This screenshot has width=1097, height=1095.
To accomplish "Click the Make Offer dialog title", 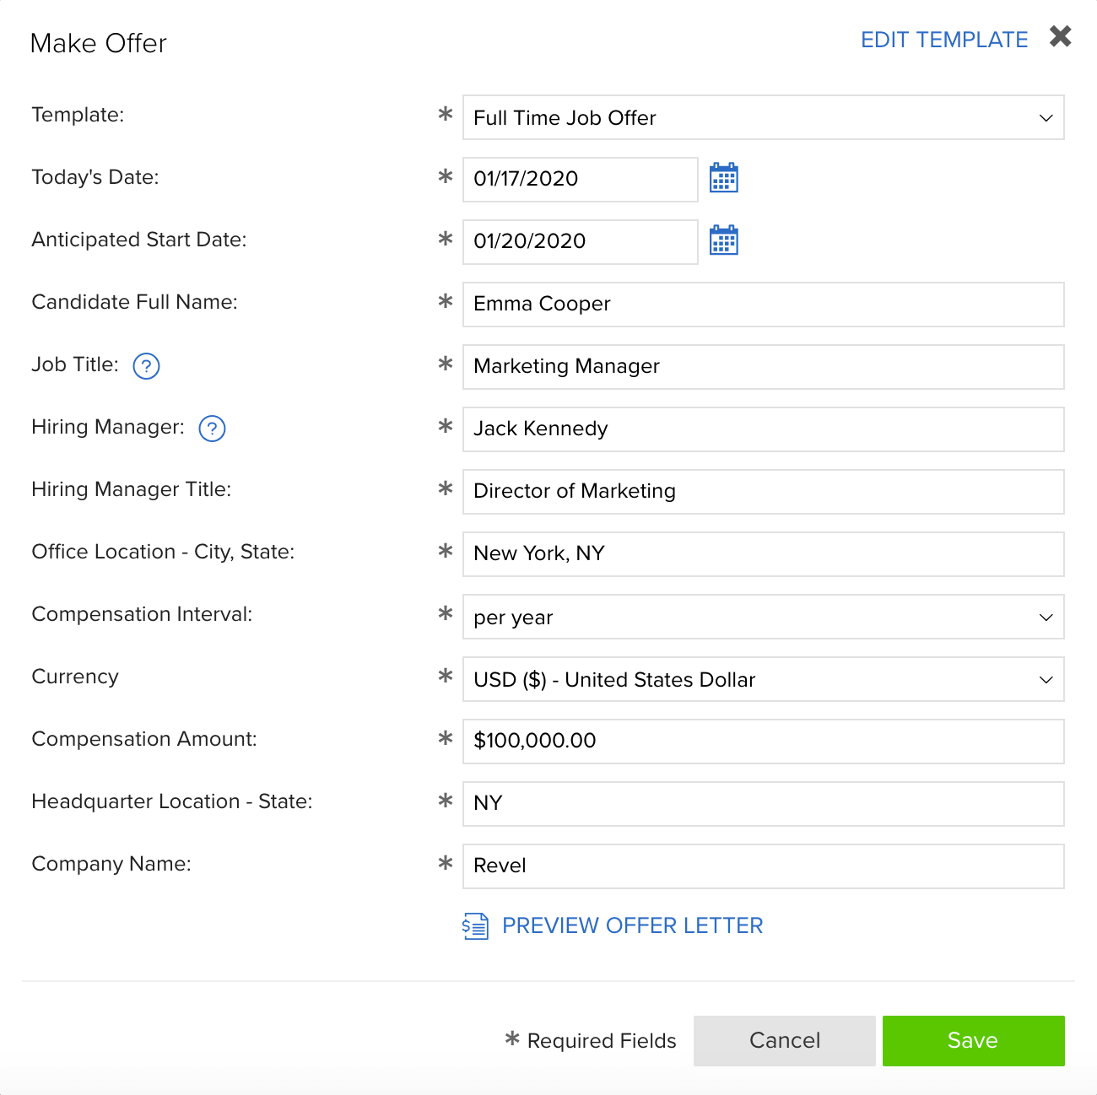I will [99, 43].
